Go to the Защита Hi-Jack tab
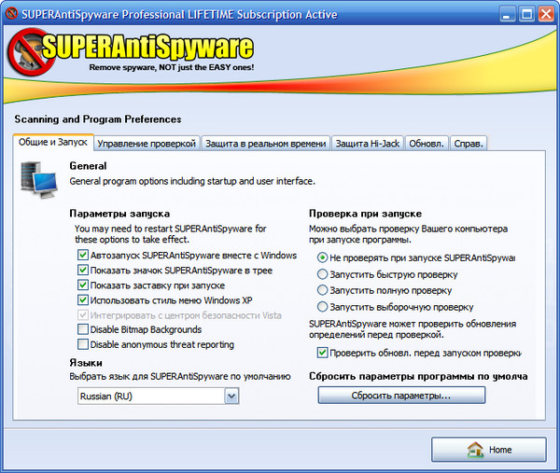This screenshot has width=560, height=473. 368,143
